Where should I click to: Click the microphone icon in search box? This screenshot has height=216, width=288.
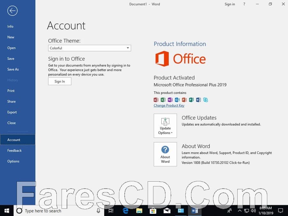point(99,211)
